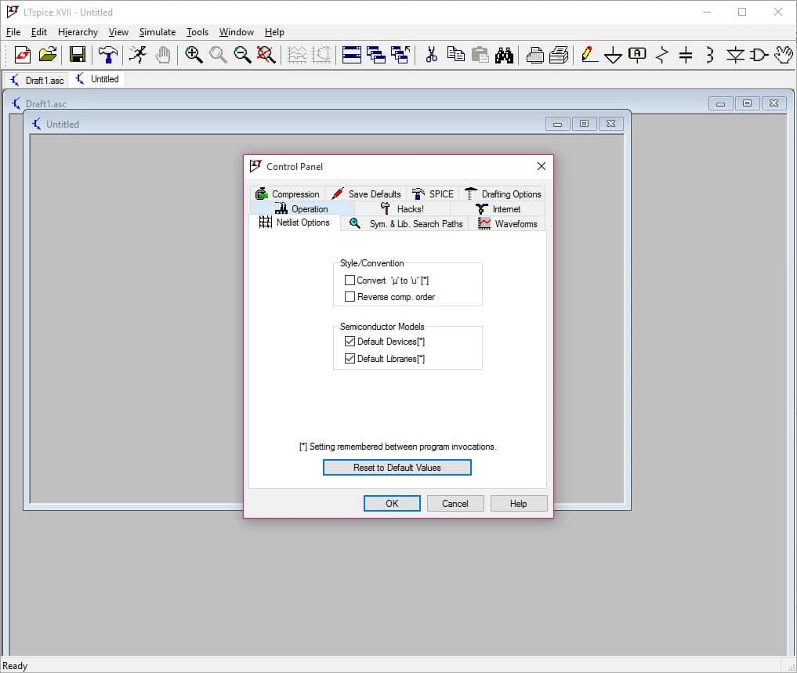This screenshot has width=797, height=673.
Task: Check the Reverse comp. order option
Action: (x=350, y=297)
